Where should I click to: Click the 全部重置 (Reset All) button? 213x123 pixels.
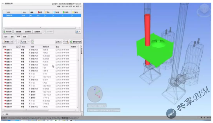click(x=18, y=32)
